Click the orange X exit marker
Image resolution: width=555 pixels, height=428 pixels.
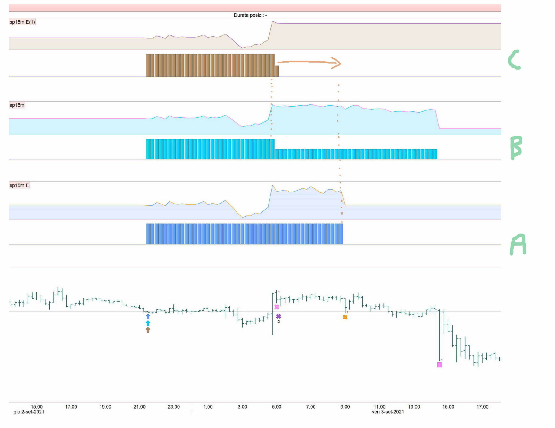345,317
